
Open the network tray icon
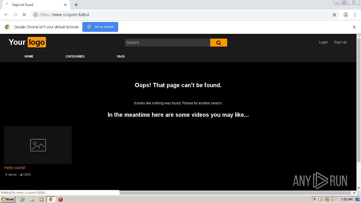pos(327,199)
